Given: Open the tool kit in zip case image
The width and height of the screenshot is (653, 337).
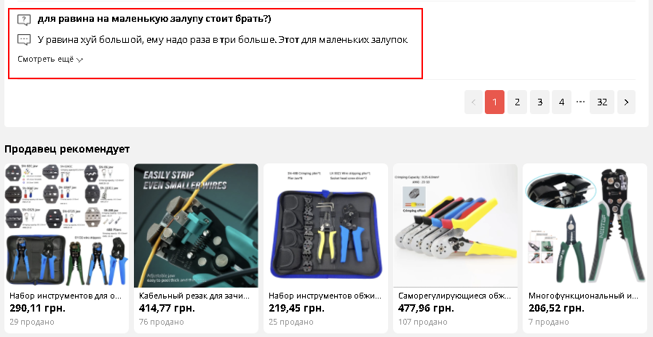Looking at the screenshot, I should (325, 226).
